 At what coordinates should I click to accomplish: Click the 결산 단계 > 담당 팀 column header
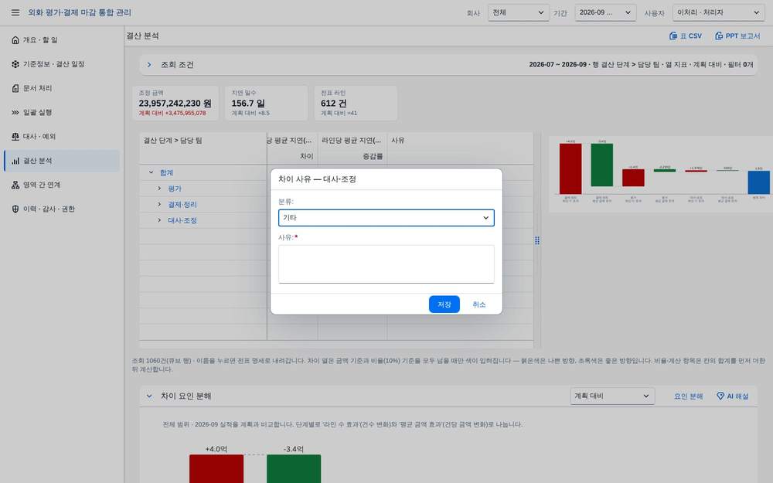tap(172, 141)
